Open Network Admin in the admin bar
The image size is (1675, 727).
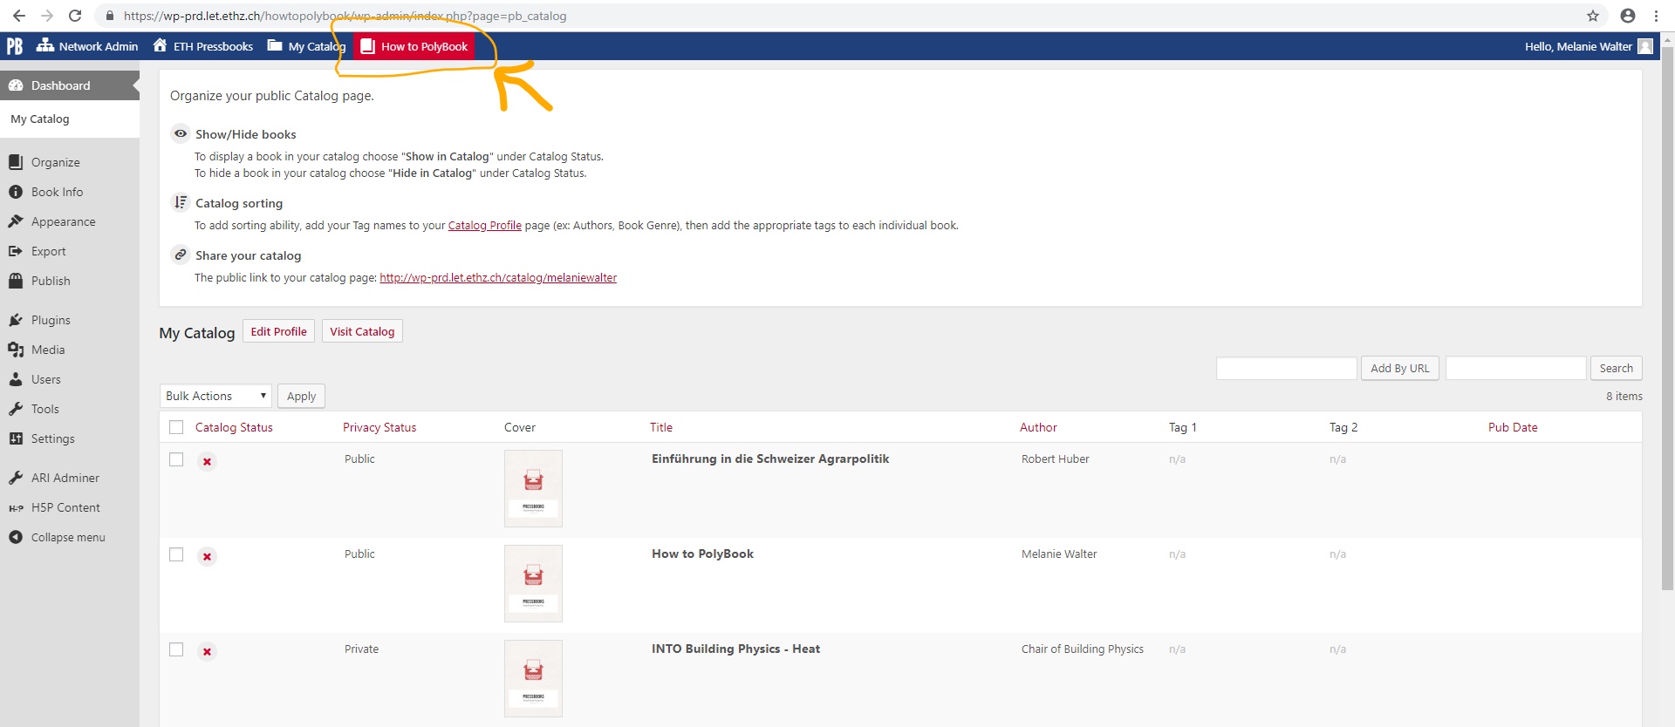pyautogui.click(x=87, y=46)
